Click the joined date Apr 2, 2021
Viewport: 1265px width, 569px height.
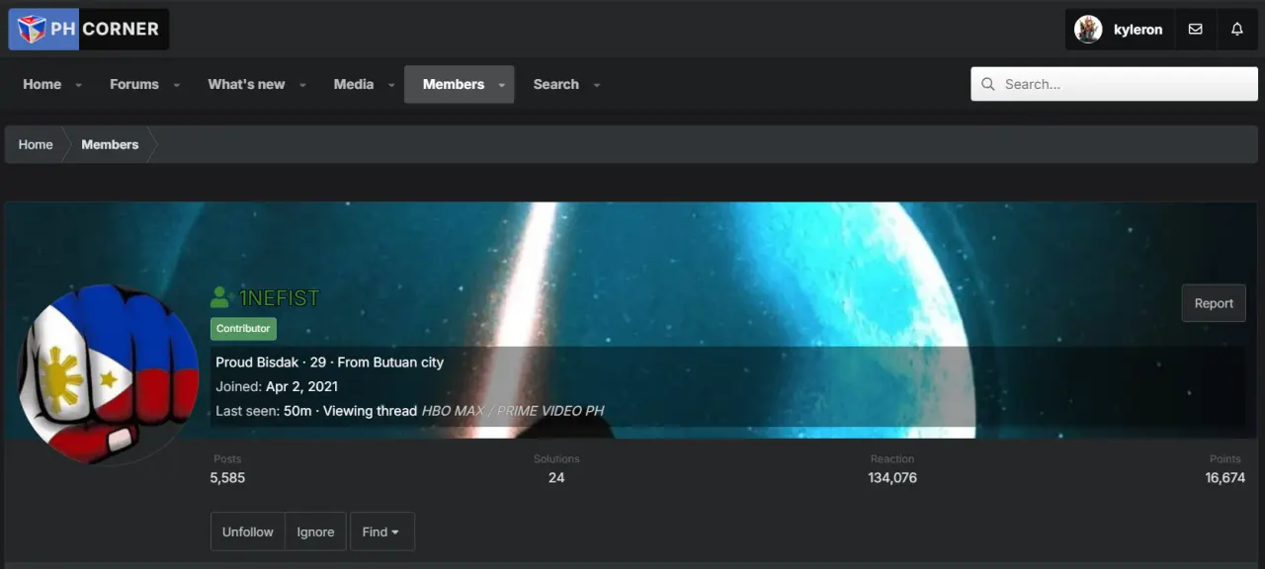[x=301, y=387]
